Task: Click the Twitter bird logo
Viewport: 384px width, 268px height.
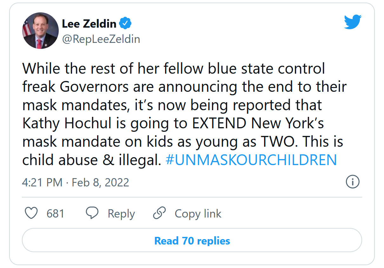Action: [x=353, y=22]
